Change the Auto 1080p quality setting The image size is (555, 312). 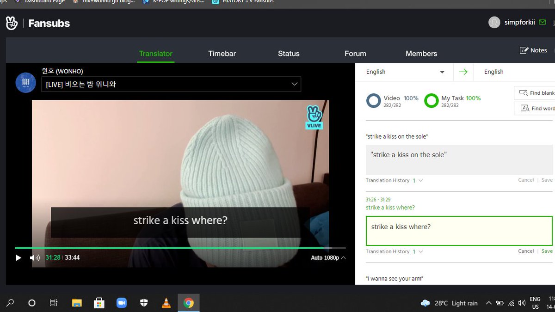point(328,257)
